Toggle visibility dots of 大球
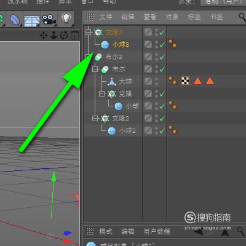This screenshot has width=246, height=246. (x=156, y=82)
